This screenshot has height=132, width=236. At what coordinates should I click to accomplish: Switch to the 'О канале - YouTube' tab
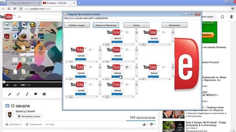click(x=59, y=3)
